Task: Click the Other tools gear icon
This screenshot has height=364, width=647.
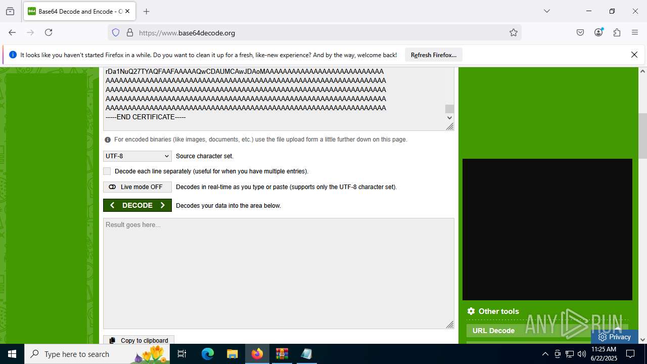Action: click(471, 311)
